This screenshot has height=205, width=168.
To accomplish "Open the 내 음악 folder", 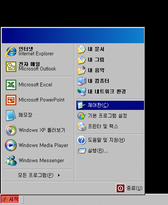I will [x=110, y=70].
